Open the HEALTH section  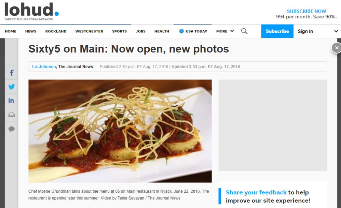pyautogui.click(x=162, y=31)
